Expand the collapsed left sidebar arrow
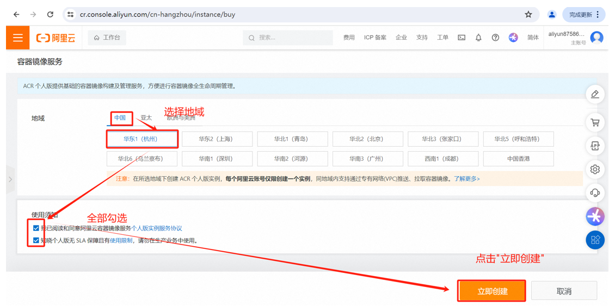Image resolution: width=609 pixels, height=306 pixels. (10, 179)
